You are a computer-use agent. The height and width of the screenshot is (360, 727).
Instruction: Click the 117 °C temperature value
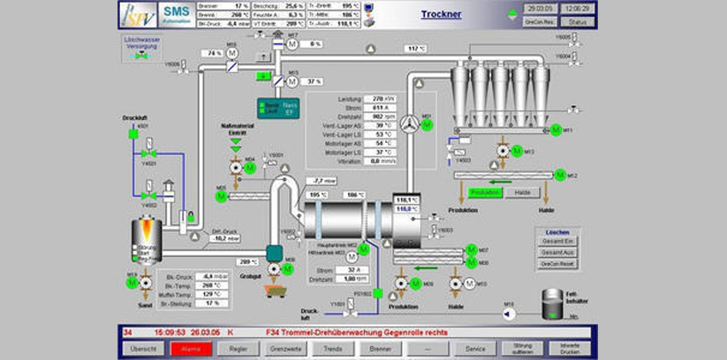coord(415,49)
